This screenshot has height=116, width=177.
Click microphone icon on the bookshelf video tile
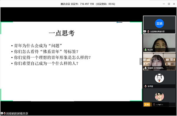[145, 68]
